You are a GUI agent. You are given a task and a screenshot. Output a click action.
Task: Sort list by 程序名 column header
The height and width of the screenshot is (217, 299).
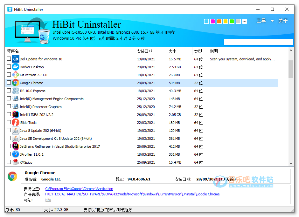66,51
